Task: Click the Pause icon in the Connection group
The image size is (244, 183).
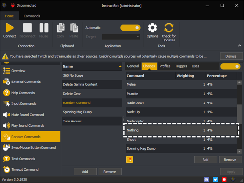Action: pos(44,28)
